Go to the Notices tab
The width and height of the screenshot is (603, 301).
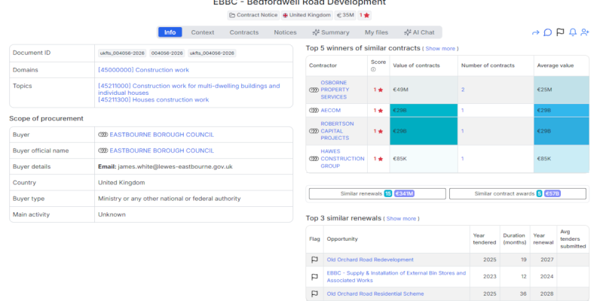coord(286,32)
